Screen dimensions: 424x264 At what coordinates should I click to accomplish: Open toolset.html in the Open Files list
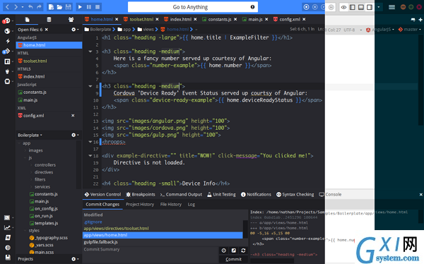click(35, 61)
